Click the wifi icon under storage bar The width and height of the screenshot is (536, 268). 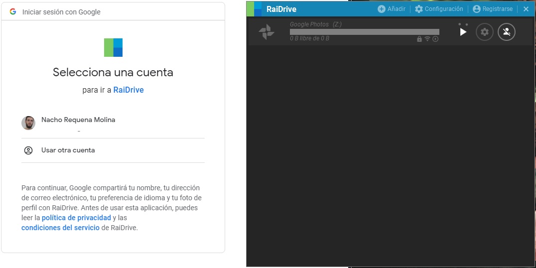coord(427,39)
